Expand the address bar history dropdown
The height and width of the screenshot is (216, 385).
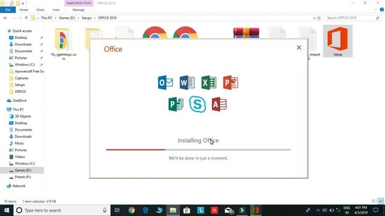[x=314, y=18]
